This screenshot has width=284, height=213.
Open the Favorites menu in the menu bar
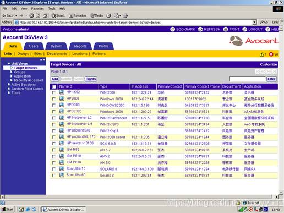[37, 9]
